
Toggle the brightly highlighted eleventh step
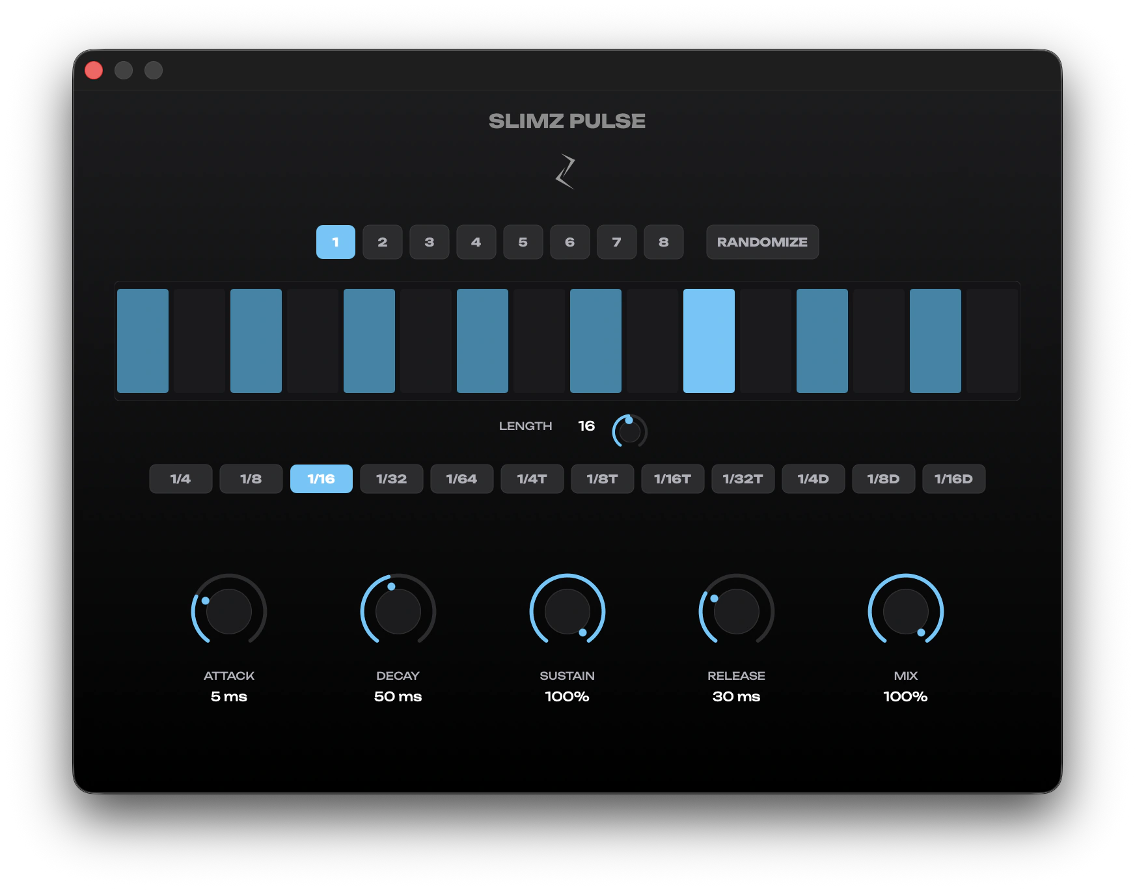point(709,341)
